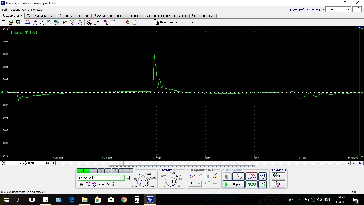Click the AUTO vertical scale icon
This screenshot has width=364, height=205.
pyautogui.click(x=89, y=22)
